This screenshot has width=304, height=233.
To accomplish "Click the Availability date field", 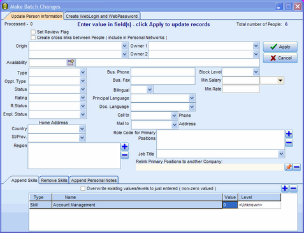I will (48, 63).
